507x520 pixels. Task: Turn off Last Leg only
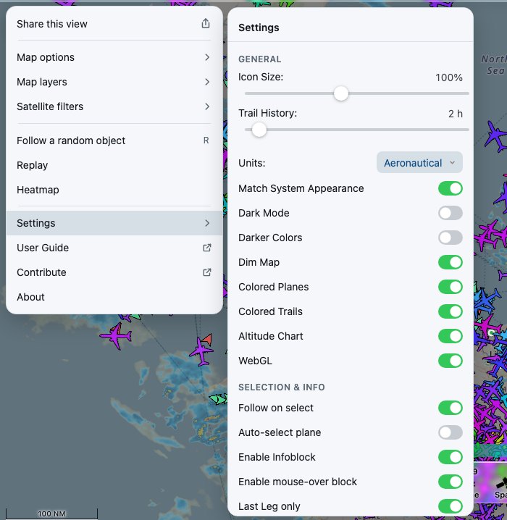click(450, 506)
